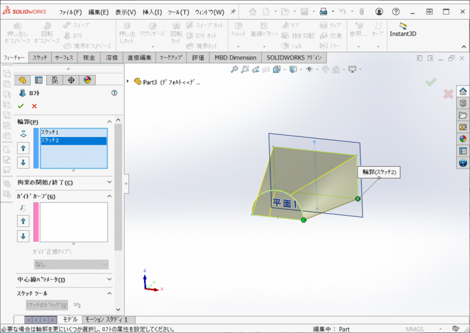Screen dimensions: 470x333
Task: Move the guide curve down
Action: click(23, 236)
